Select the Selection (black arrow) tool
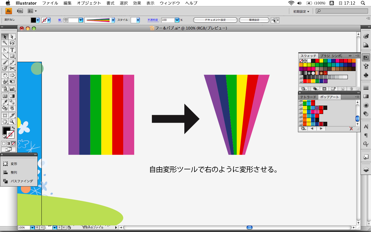 (x=5, y=37)
